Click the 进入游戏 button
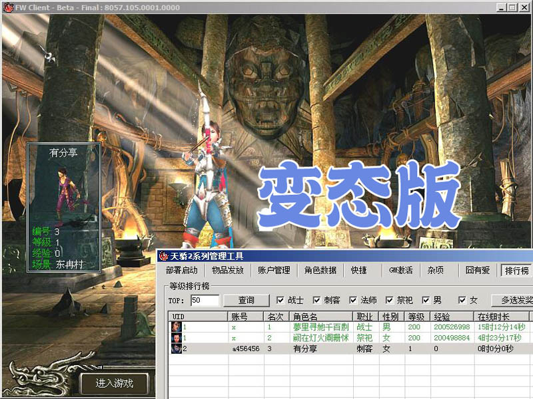Image resolution: width=533 pixels, height=399 pixels. pyautogui.click(x=114, y=384)
